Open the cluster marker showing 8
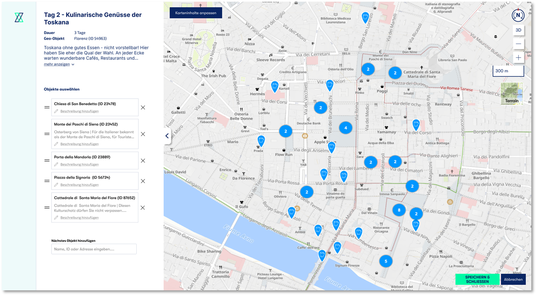537x296 pixels. [399, 210]
